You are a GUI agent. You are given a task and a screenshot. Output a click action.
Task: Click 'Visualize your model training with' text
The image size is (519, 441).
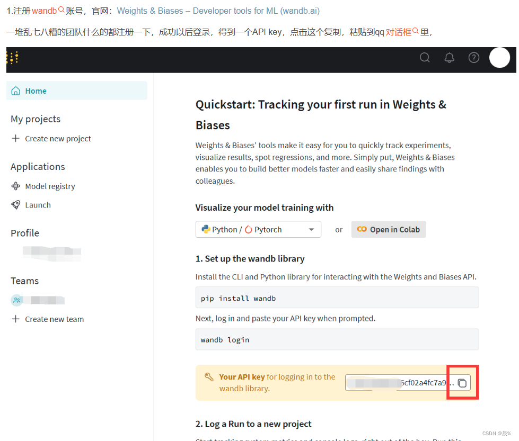265,208
